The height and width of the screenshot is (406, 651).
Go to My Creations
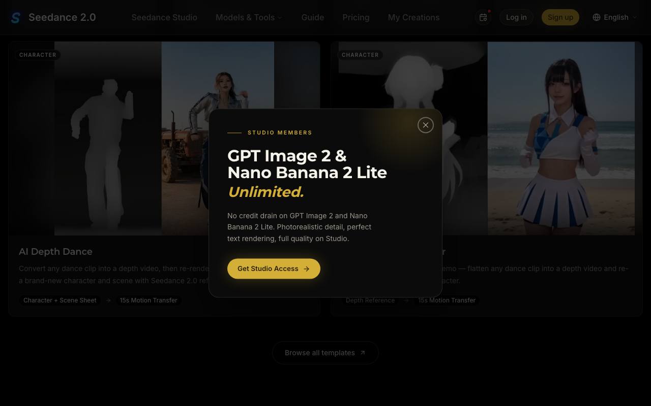(413, 17)
